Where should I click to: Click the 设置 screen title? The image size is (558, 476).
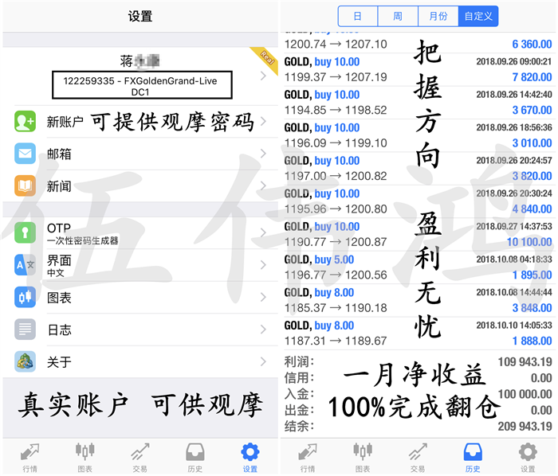pyautogui.click(x=140, y=17)
